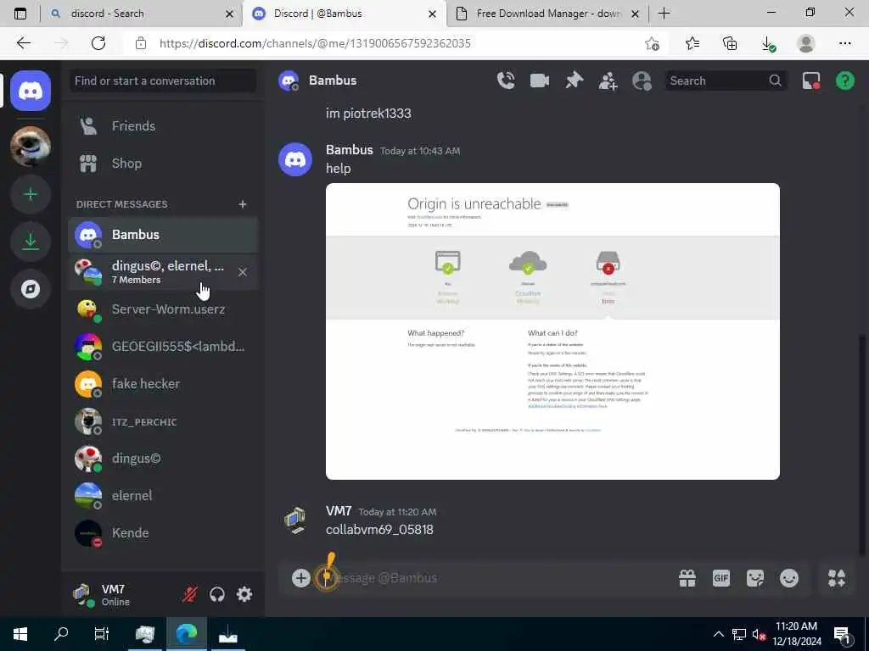Close the discord - Search browser tab
This screenshot has width=869, height=651.
(x=229, y=14)
